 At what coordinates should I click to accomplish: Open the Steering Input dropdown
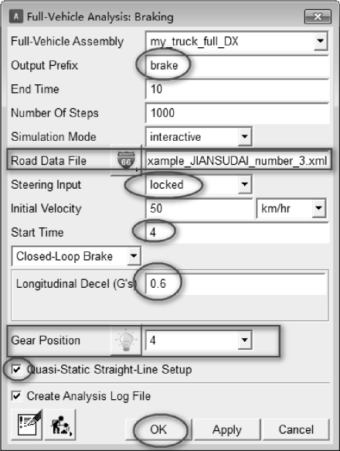click(245, 184)
